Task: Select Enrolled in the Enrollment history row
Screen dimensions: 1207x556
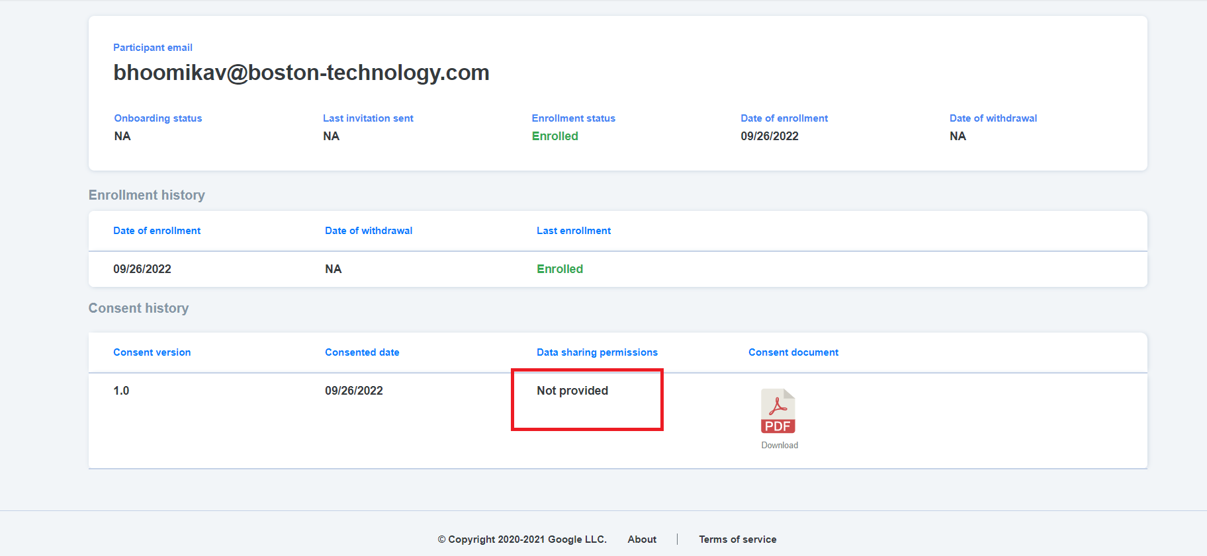Action: 560,269
